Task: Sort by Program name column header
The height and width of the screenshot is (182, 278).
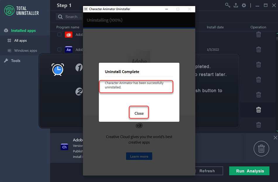Action: click(x=68, y=27)
